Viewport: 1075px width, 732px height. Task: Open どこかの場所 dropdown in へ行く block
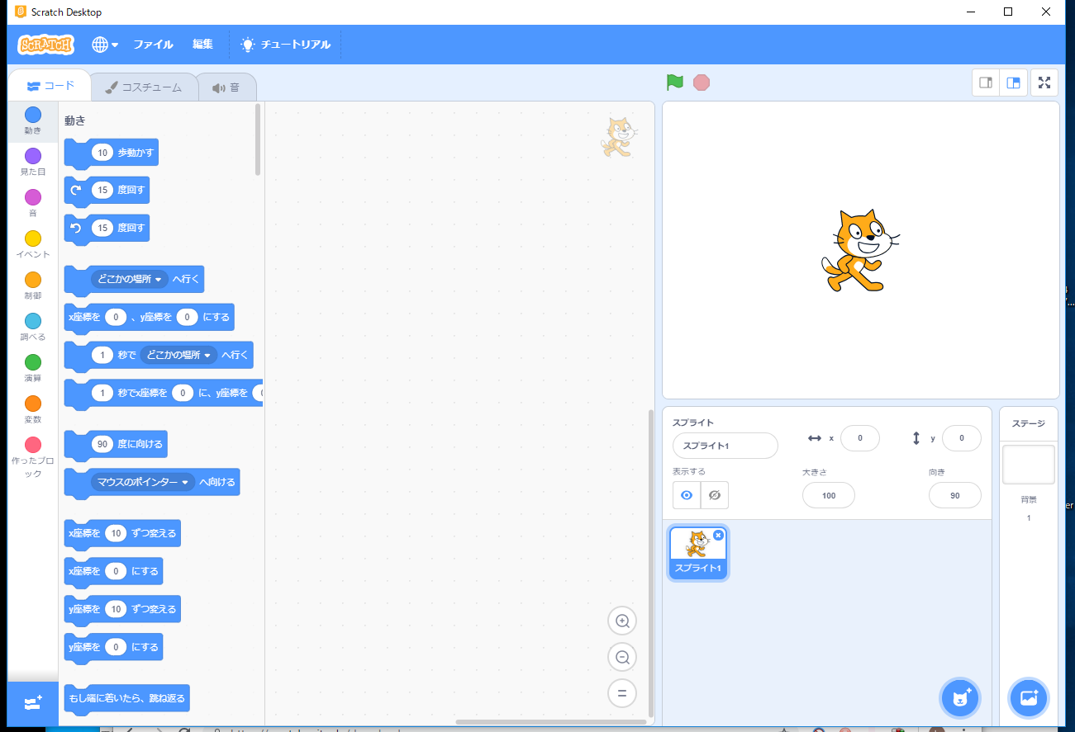[130, 280]
